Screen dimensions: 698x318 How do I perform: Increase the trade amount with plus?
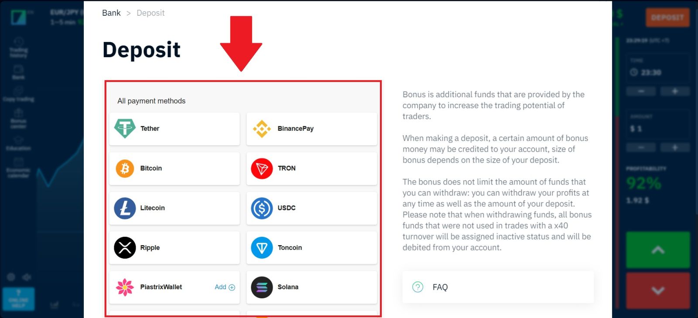[x=674, y=147]
